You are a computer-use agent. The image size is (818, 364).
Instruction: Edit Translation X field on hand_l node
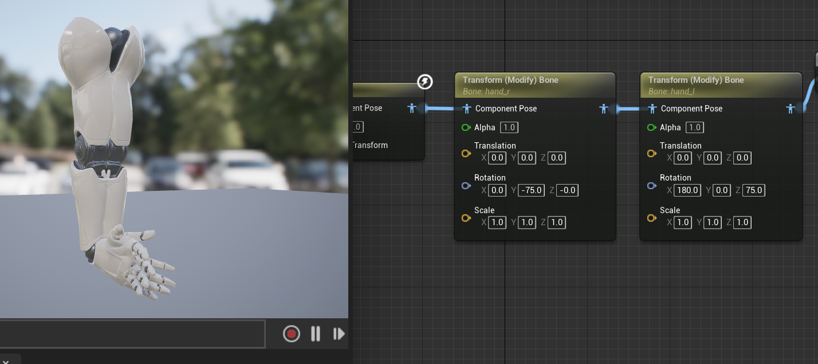pos(683,158)
